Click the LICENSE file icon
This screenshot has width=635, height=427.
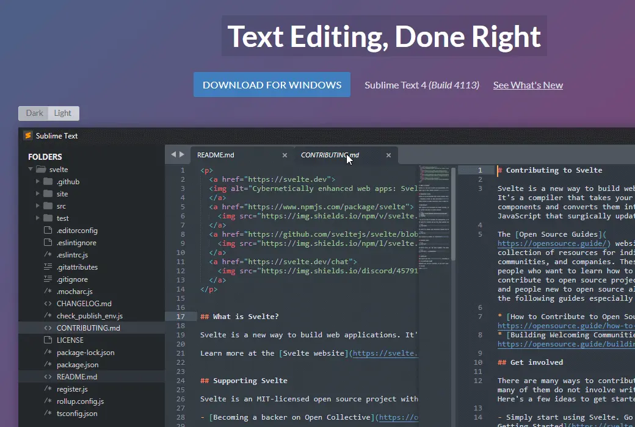[x=48, y=340]
